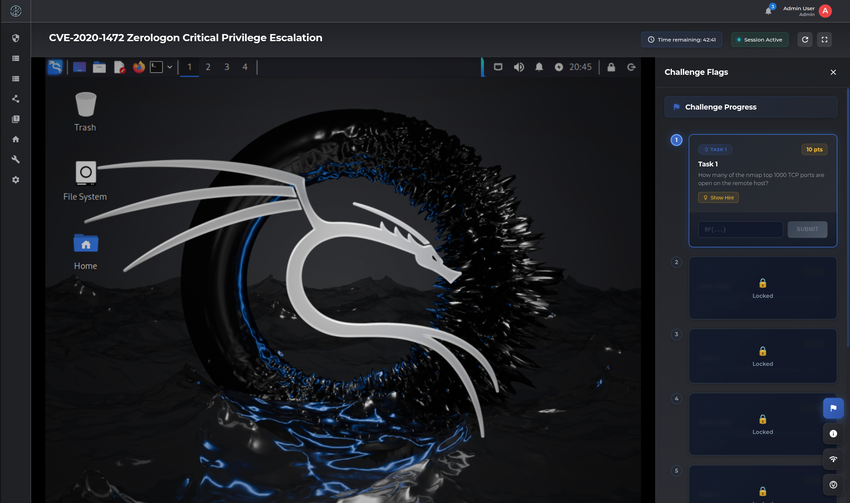Viewport: 850px width, 503px height.
Task: Open the Kali dragon applications menu
Action: tap(55, 67)
